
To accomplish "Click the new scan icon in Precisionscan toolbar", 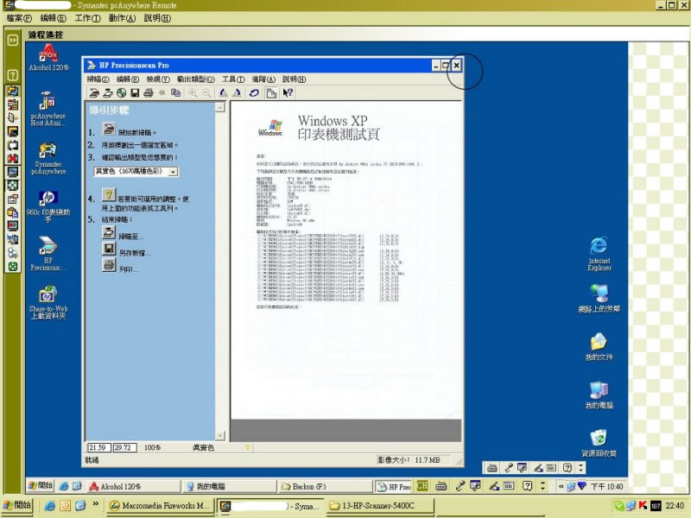I will (94, 93).
